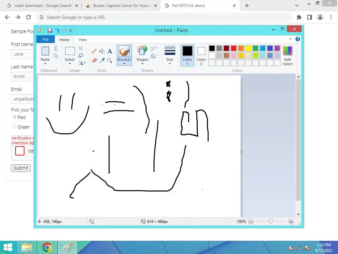Screen dimensions: 338x254
Task: Open the Shape outline dropdown
Action: (154, 49)
